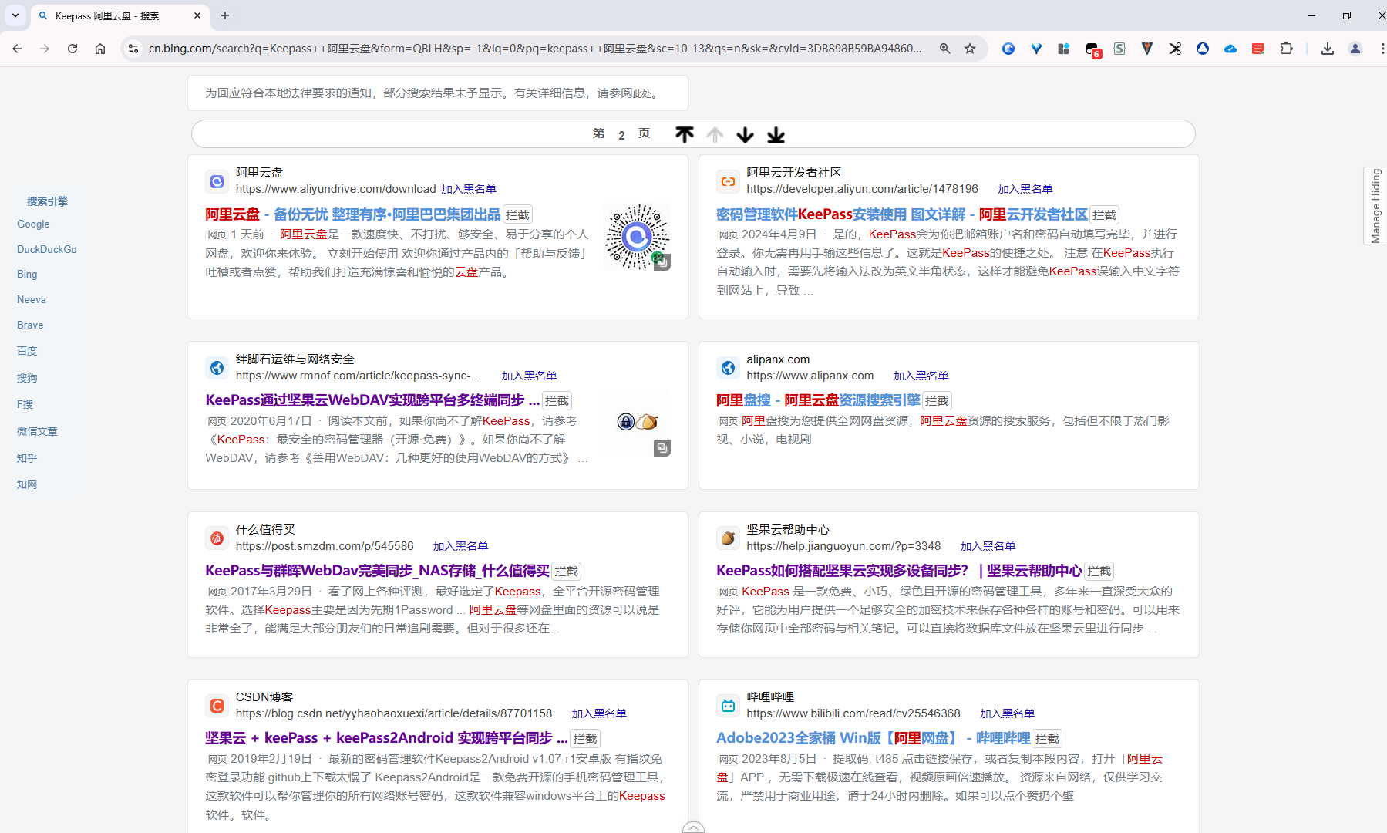The image size is (1387, 833).
Task: Blacklist developer.aliyun.com with 加入黑名单
Action: tap(1025, 189)
